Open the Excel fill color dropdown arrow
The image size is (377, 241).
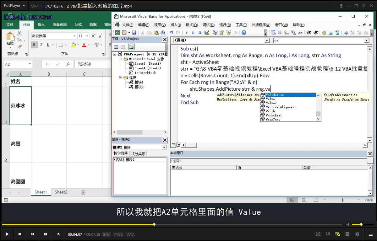[x=78, y=45]
